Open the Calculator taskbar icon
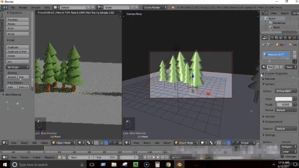This screenshot has width=299, height=168. (157, 164)
